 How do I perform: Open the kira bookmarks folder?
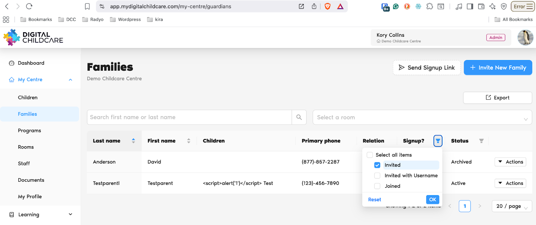tap(155, 19)
